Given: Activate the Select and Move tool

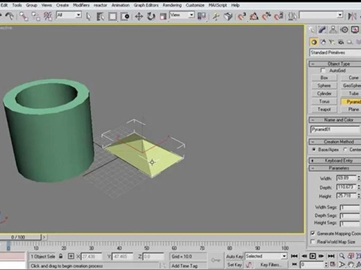Looking at the screenshot, I should 139,16.
